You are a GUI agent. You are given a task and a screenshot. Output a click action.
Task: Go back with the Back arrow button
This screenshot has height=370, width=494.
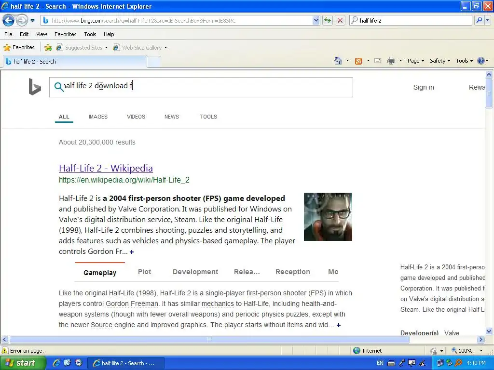pyautogui.click(x=9, y=20)
